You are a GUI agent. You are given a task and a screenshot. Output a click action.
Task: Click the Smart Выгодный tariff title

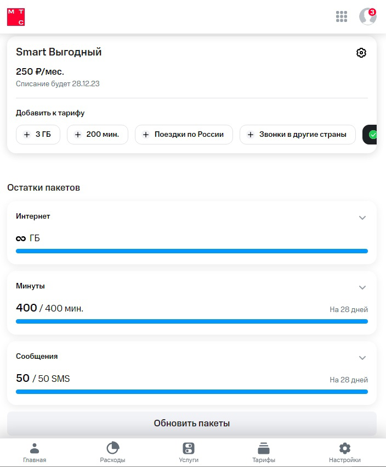(59, 52)
